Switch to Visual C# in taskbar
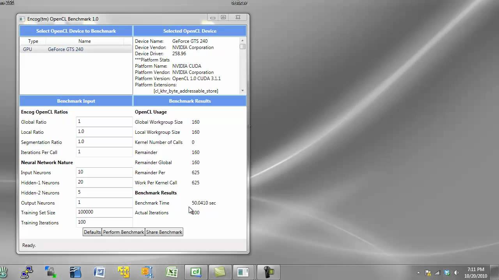499x280 pixels. click(x=196, y=272)
